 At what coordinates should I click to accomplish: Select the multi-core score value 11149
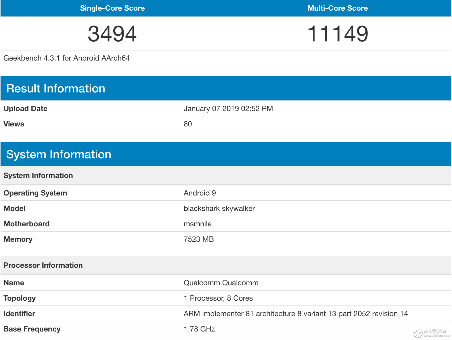click(337, 34)
